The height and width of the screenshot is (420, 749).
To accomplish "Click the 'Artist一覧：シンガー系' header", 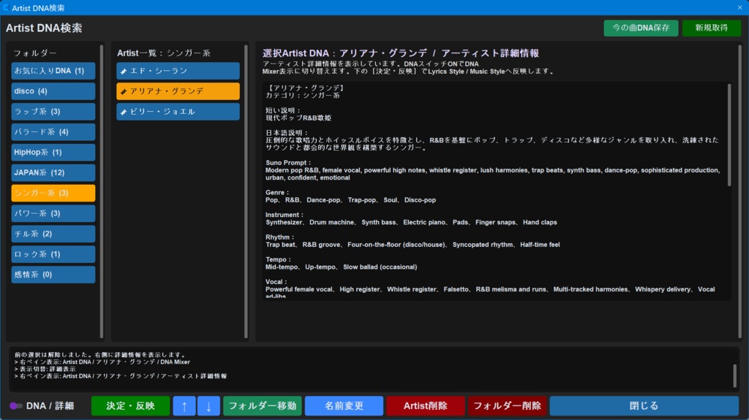I will pos(164,53).
